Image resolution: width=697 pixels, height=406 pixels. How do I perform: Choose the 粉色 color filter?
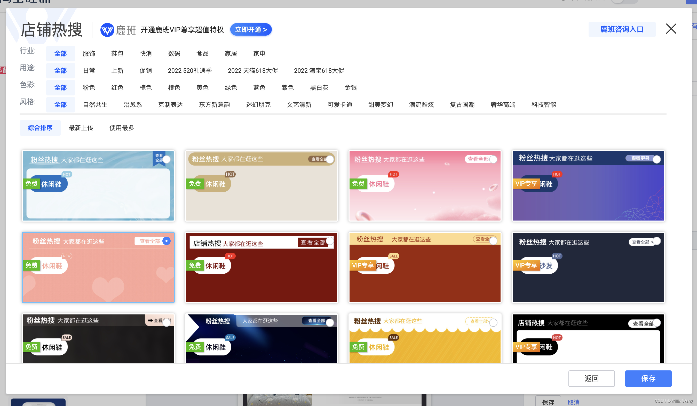[x=89, y=87]
